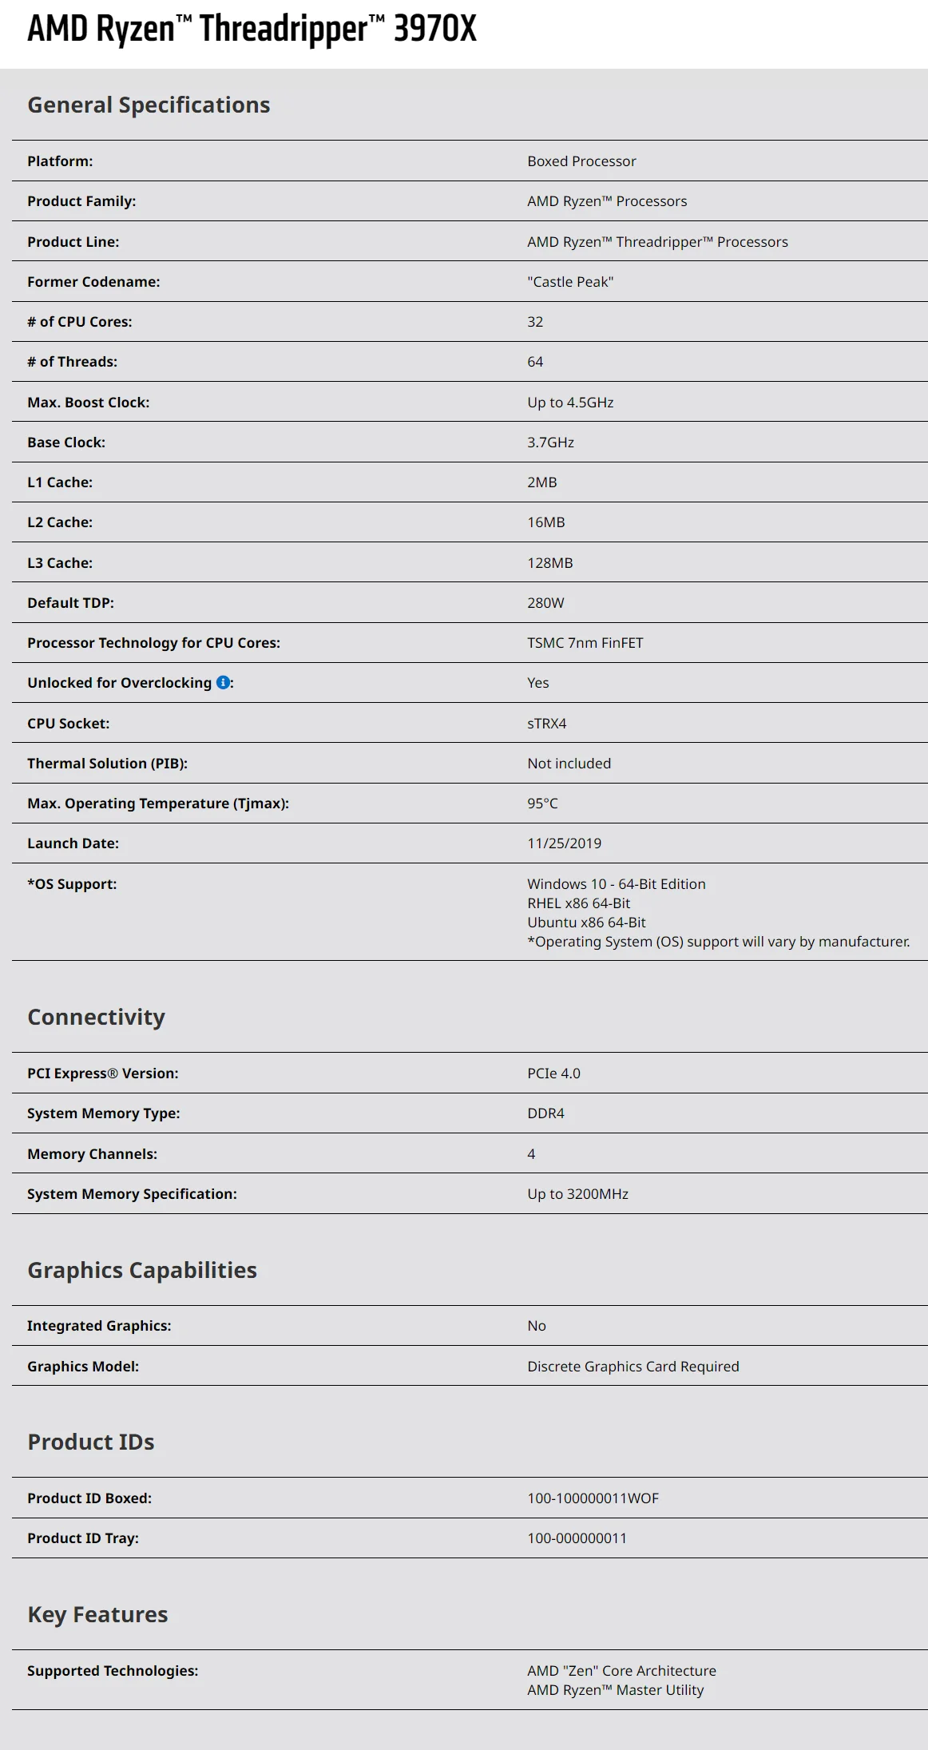
Task: Select the Product IDs heading
Action: [x=91, y=1442]
